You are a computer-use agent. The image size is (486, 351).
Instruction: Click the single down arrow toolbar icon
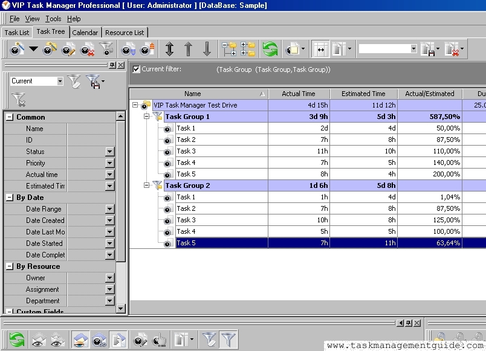[x=207, y=49]
